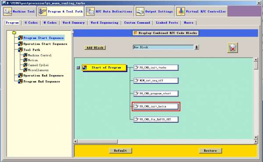The width and height of the screenshot is (263, 162).
Task: Click the Canned Cycles node icon
Action: tap(25, 65)
